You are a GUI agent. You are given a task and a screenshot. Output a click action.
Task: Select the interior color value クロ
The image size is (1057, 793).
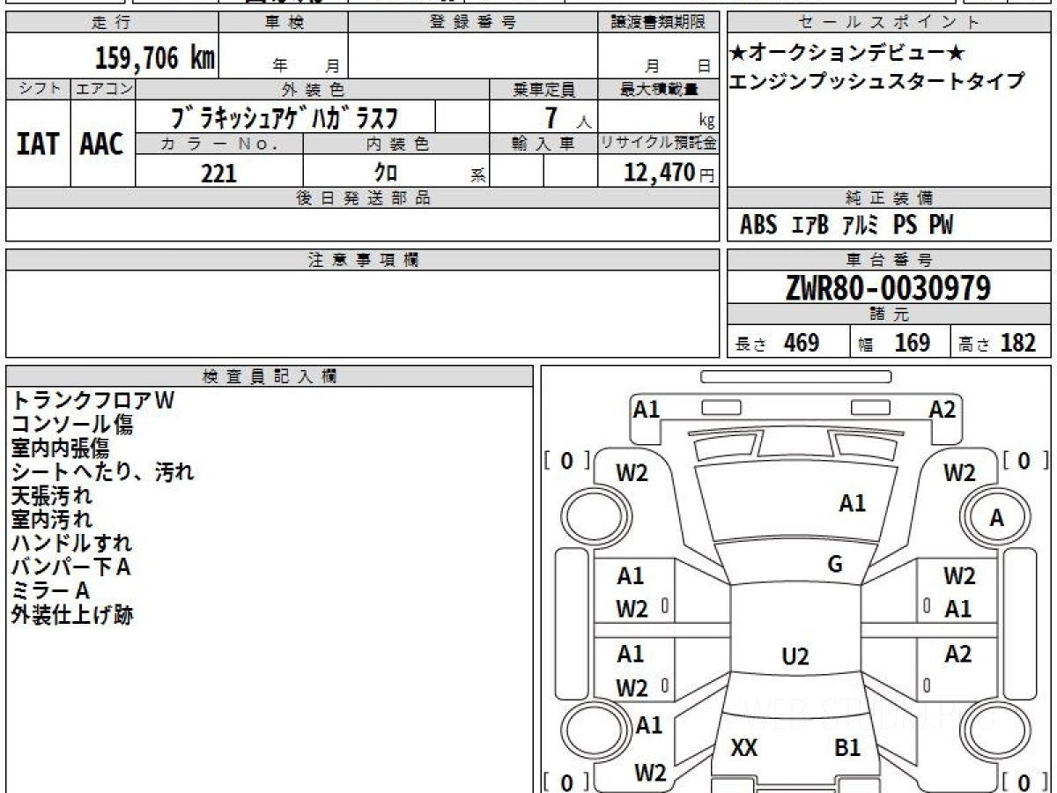385,173
